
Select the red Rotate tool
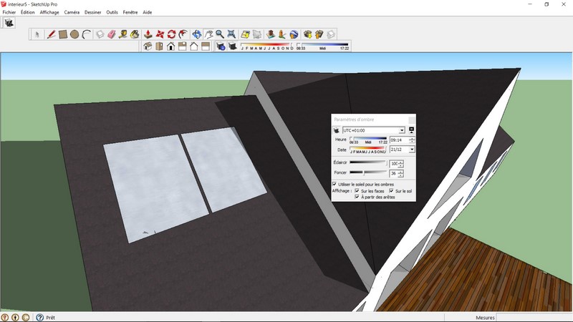[171, 34]
